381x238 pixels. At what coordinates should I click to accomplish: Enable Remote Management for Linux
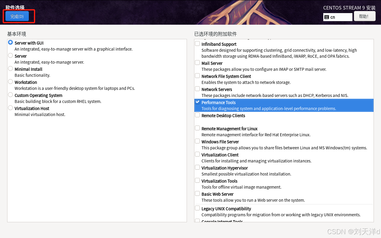point(197,128)
